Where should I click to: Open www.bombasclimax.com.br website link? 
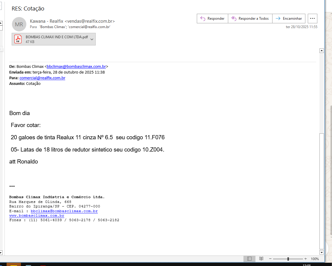(37, 215)
